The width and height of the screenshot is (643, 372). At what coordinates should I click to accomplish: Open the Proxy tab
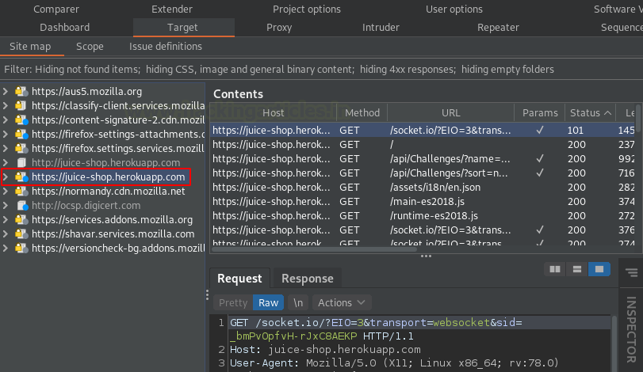pyautogui.click(x=279, y=27)
